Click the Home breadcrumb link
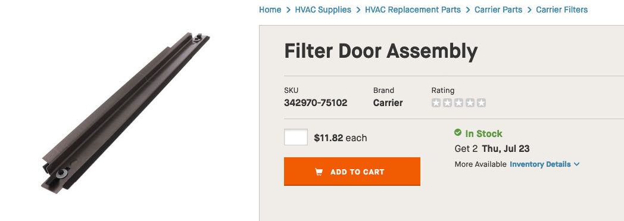The image size is (624, 221). pyautogui.click(x=270, y=10)
